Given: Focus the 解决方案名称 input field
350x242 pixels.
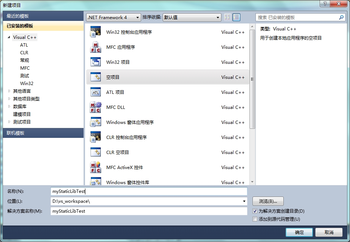Looking at the screenshot, I should (x=149, y=211).
